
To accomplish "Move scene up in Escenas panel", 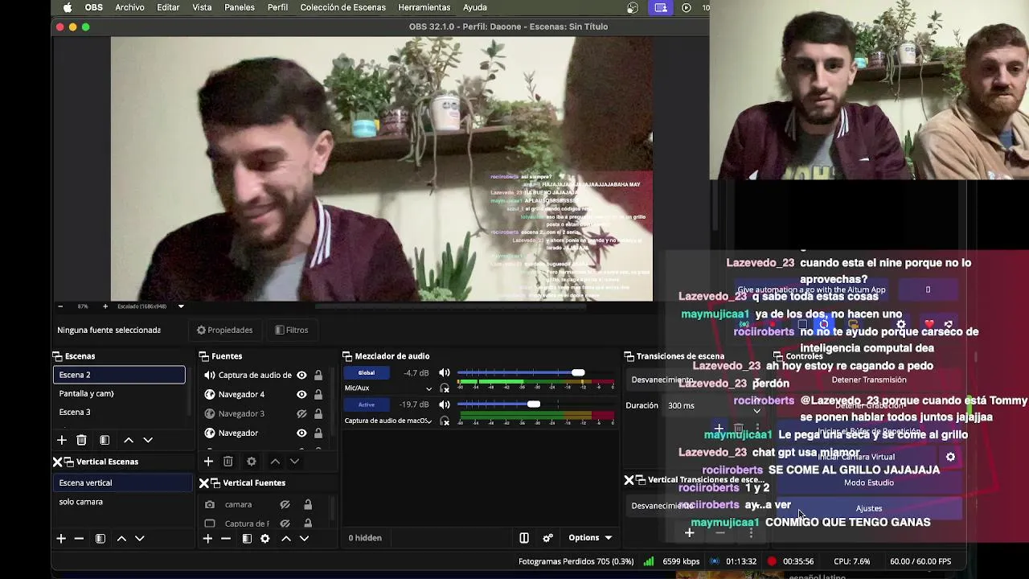I will point(129,440).
